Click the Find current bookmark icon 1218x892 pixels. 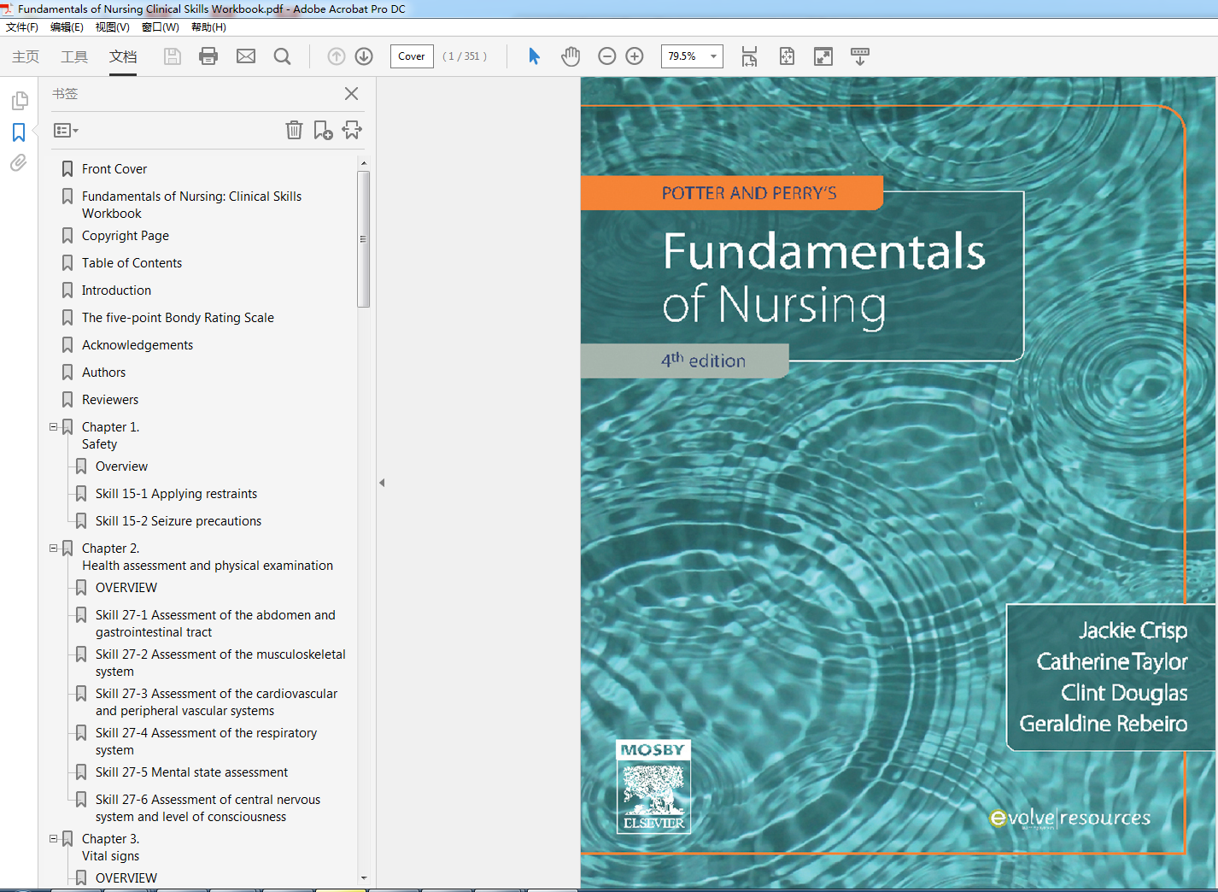[352, 130]
